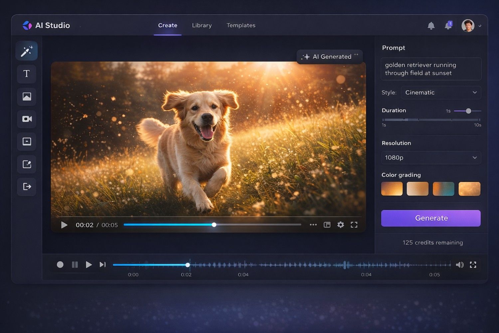499x333 pixels.
Task: Enter fullscreen in the video player
Action: (354, 225)
